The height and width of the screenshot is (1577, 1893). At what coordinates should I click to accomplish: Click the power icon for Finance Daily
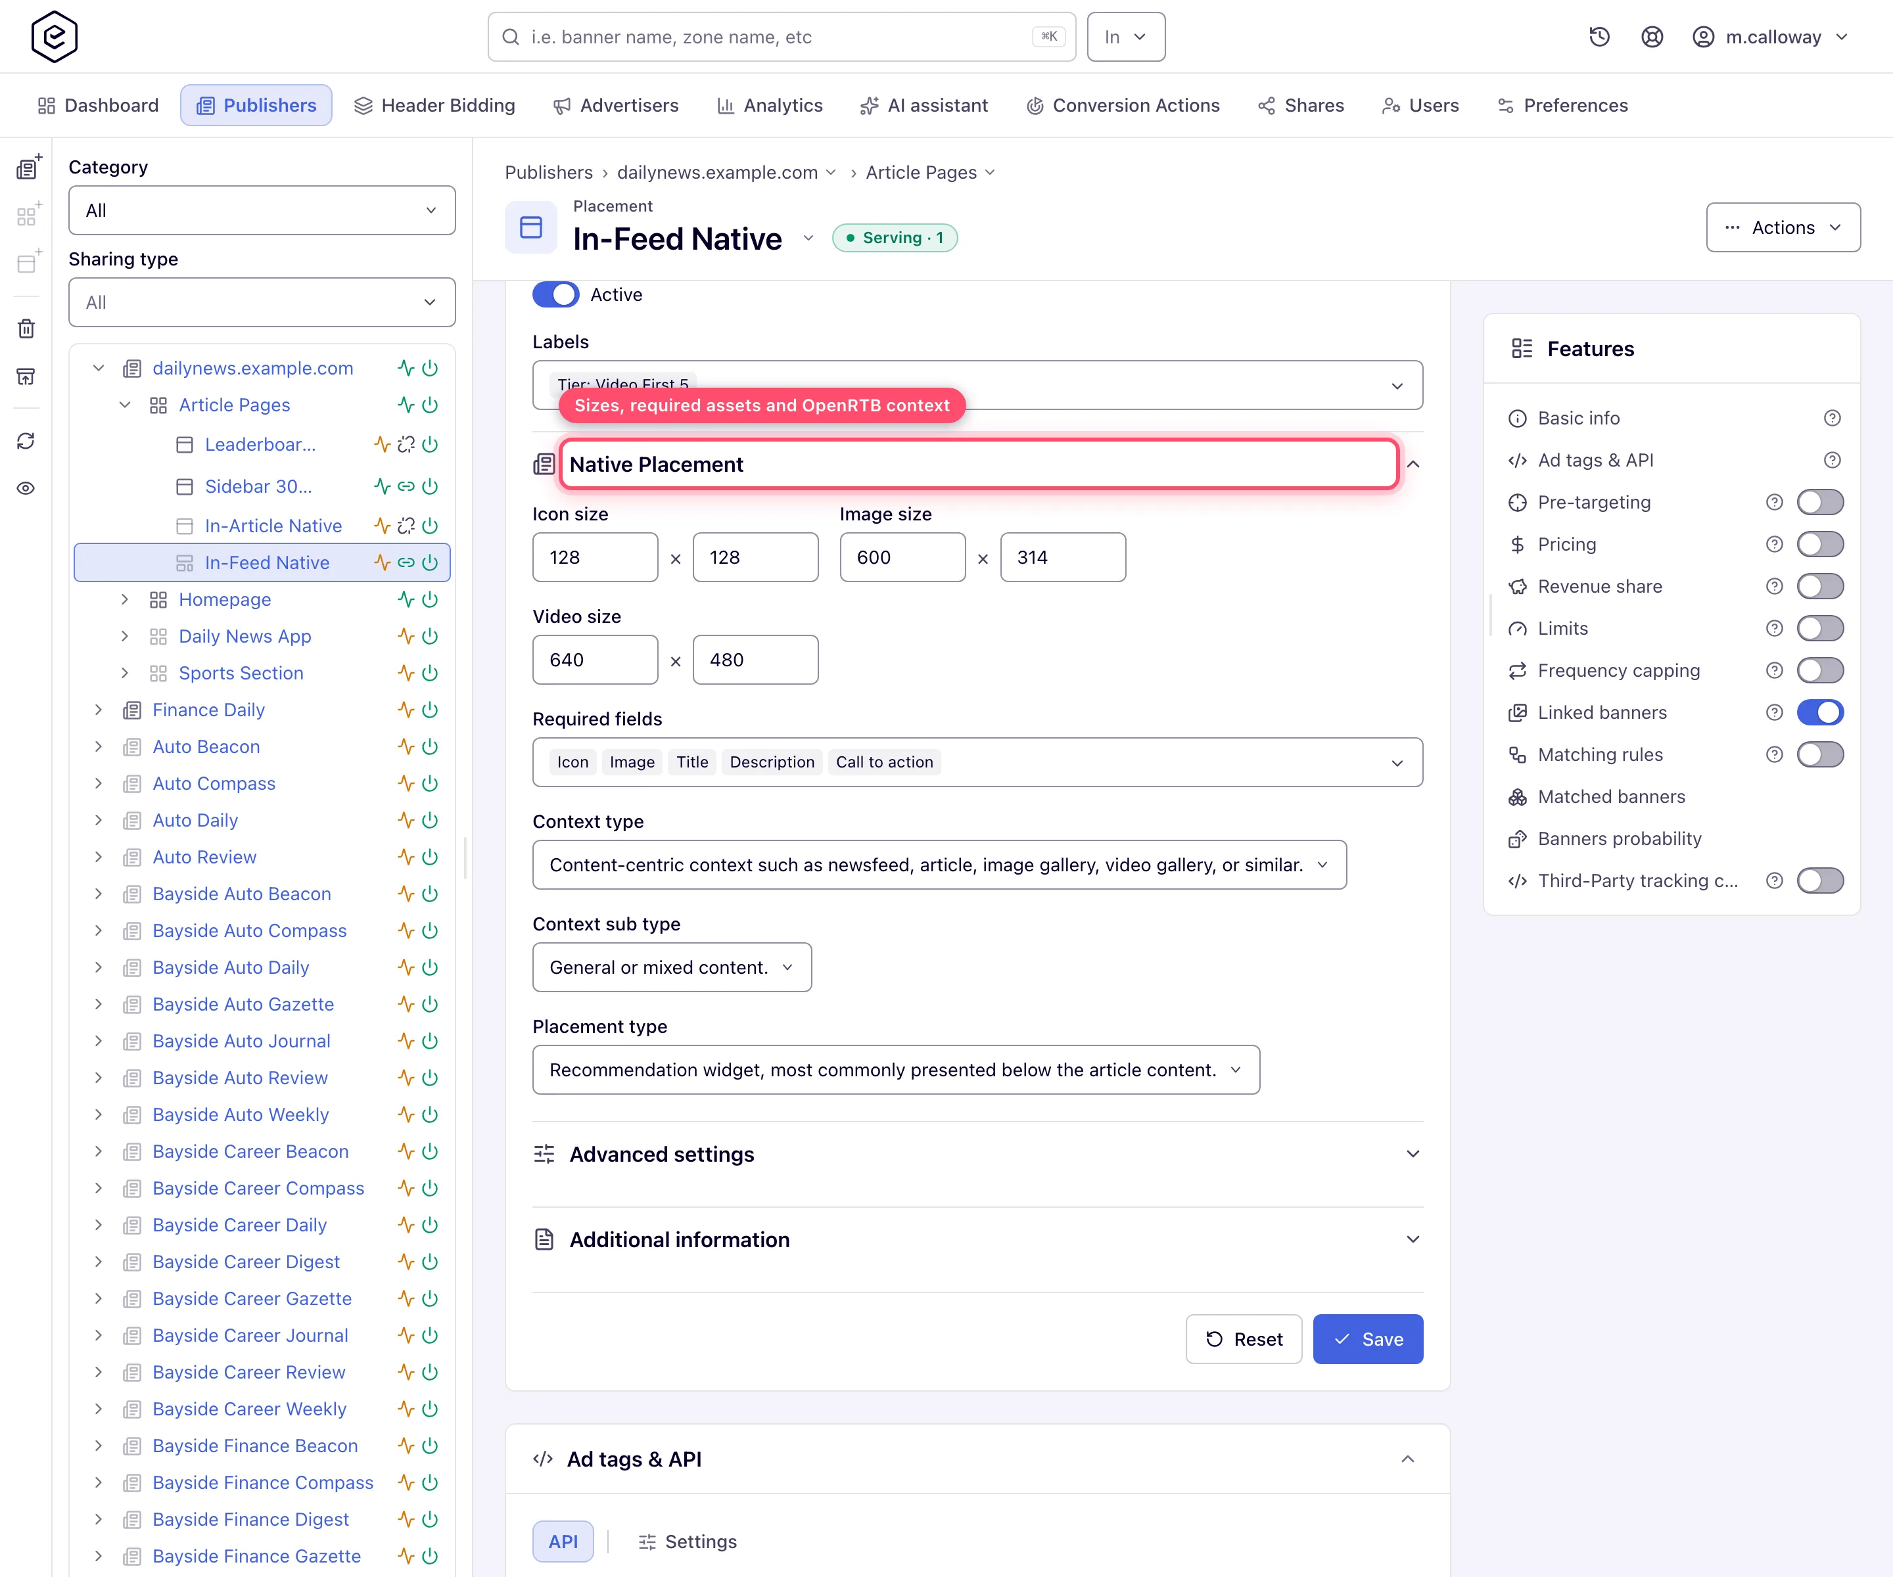point(430,710)
